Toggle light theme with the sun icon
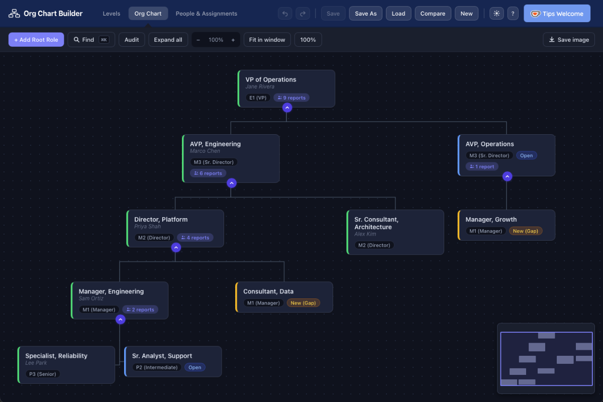This screenshot has width=603, height=402. (496, 13)
